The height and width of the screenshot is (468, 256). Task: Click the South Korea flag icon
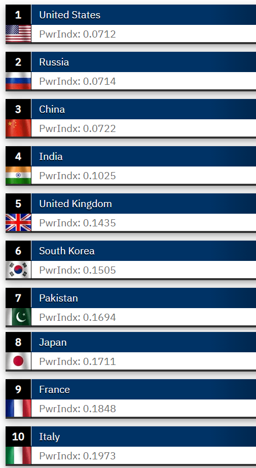tap(18, 270)
